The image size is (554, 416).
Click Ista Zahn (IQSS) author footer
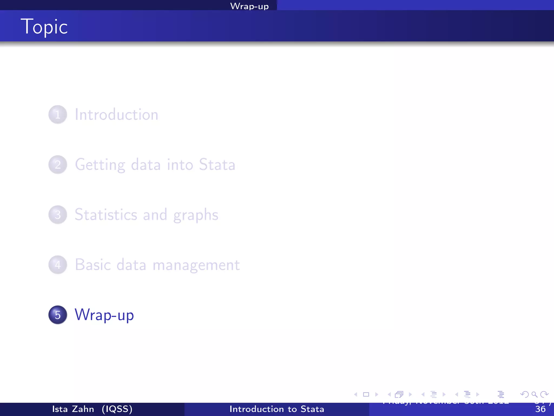tap(92, 409)
